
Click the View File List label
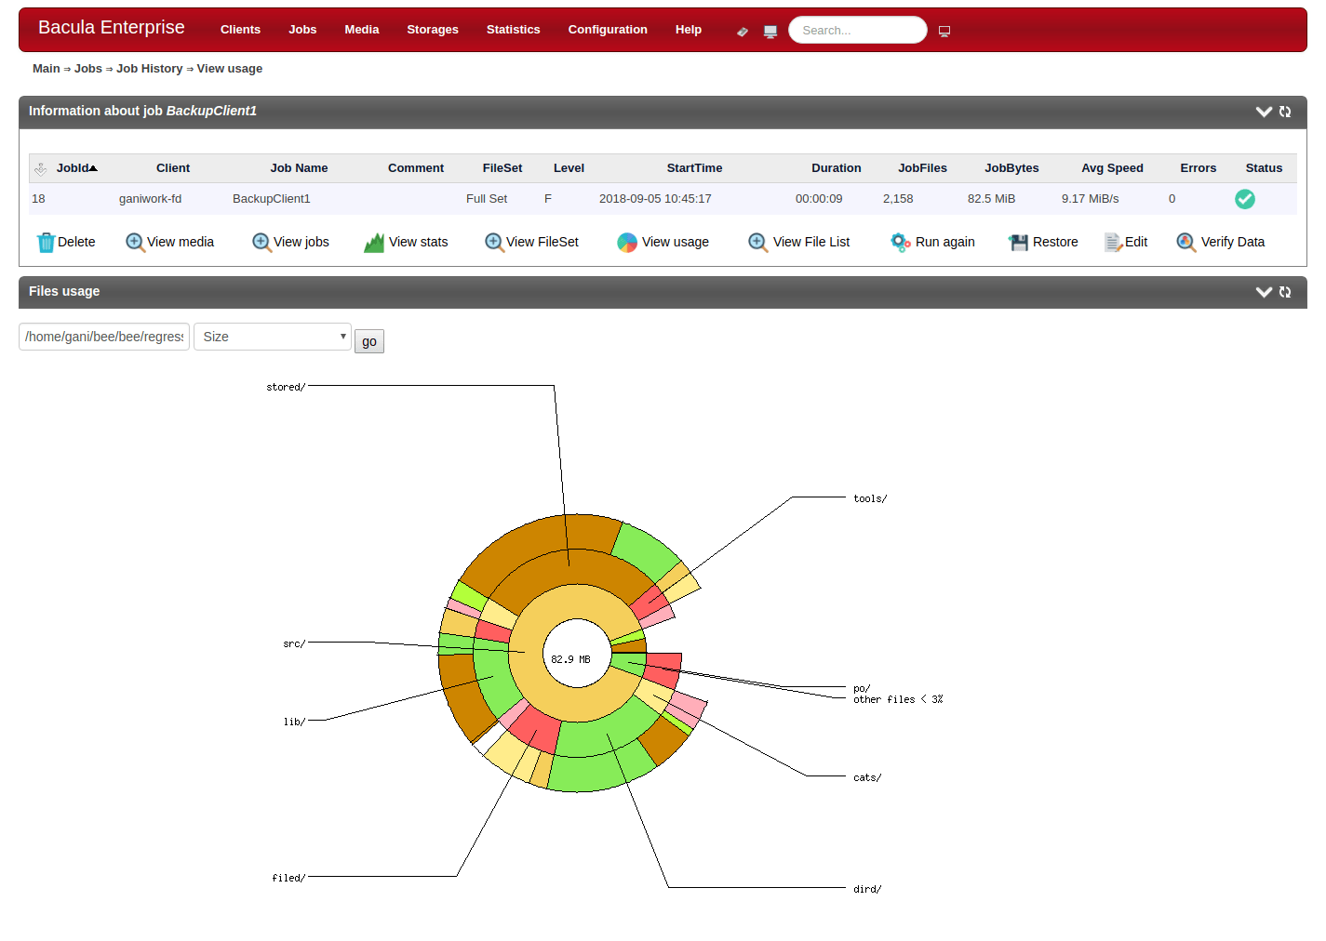tap(811, 242)
